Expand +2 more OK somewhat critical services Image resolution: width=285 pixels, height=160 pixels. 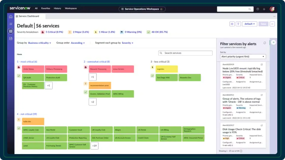click(x=93, y=102)
